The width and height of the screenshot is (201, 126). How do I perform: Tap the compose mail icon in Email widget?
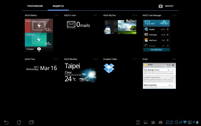(x=173, y=66)
